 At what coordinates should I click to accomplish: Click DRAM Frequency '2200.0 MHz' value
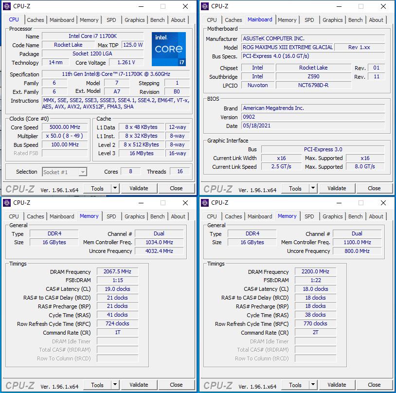[x=315, y=271]
